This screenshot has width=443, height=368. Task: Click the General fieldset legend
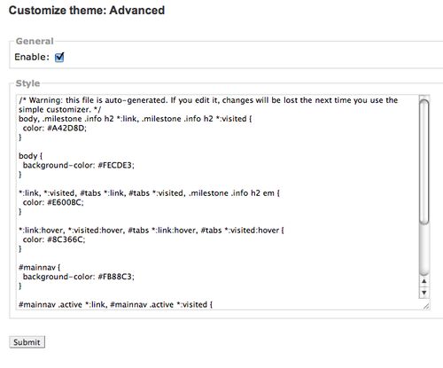tap(35, 41)
